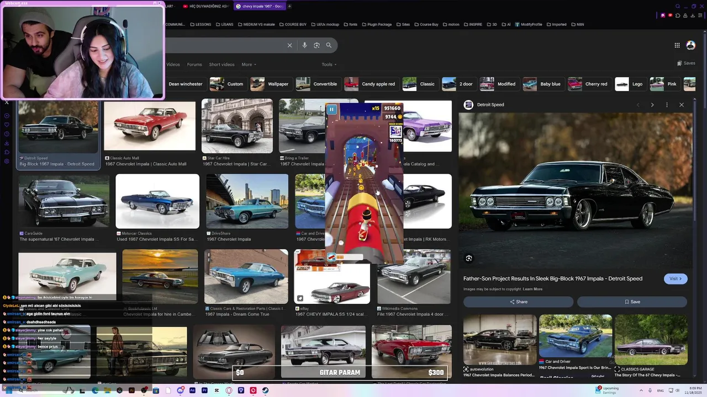Expand the More search categories menu
This screenshot has width=707, height=397.
[x=249, y=65]
